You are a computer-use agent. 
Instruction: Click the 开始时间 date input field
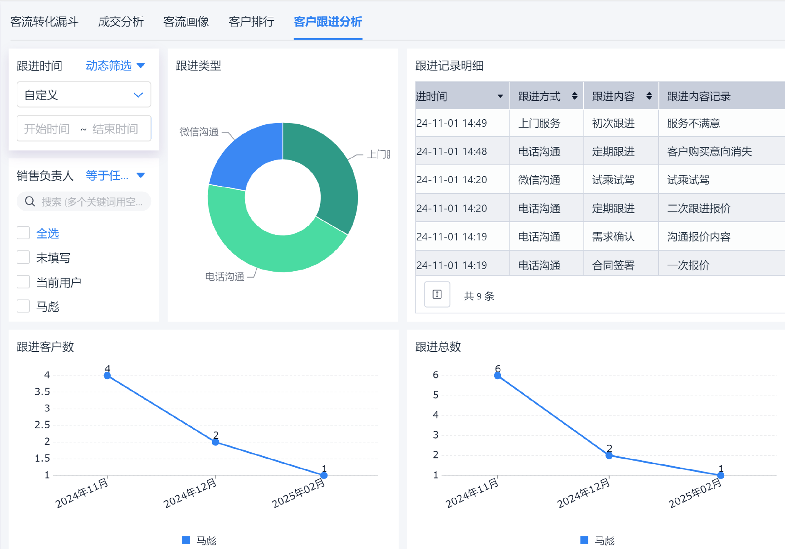pos(47,129)
